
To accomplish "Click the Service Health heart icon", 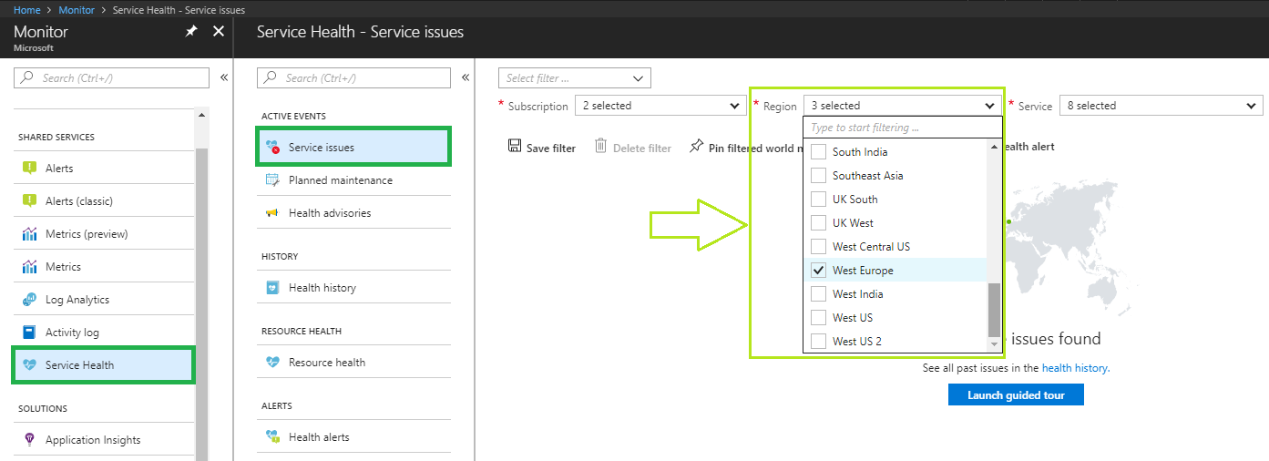I will [29, 365].
